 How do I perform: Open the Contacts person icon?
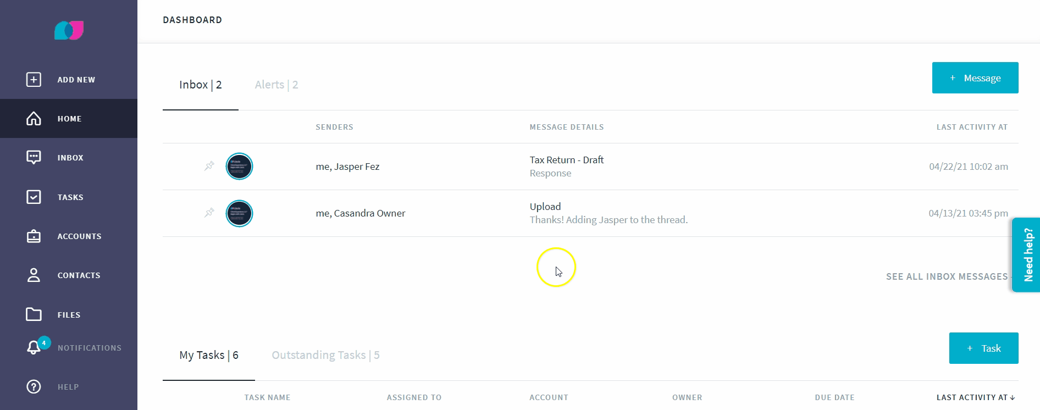click(x=34, y=275)
